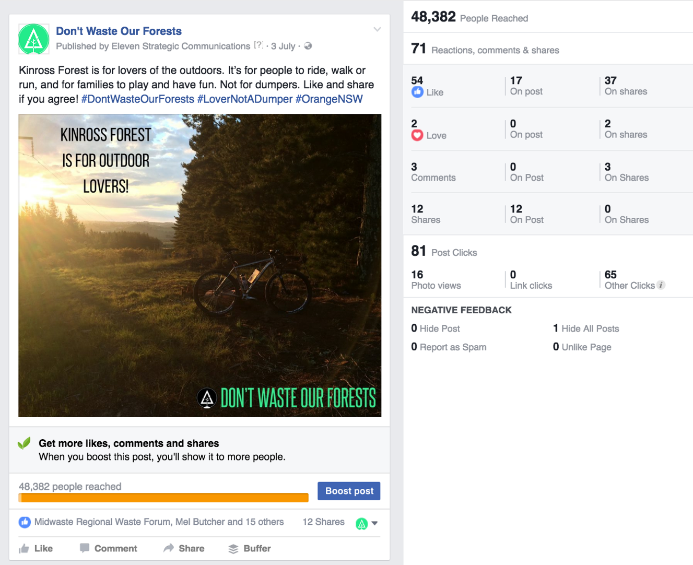This screenshot has height=565, width=693.
Task: Click the 71 Reactions, comments & shares total
Action: click(485, 49)
